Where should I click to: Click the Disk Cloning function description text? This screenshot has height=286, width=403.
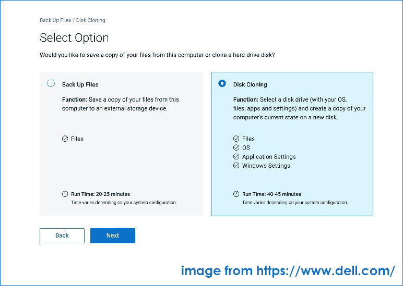(300, 108)
